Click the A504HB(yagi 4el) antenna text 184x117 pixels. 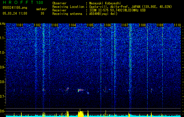tap(103, 14)
